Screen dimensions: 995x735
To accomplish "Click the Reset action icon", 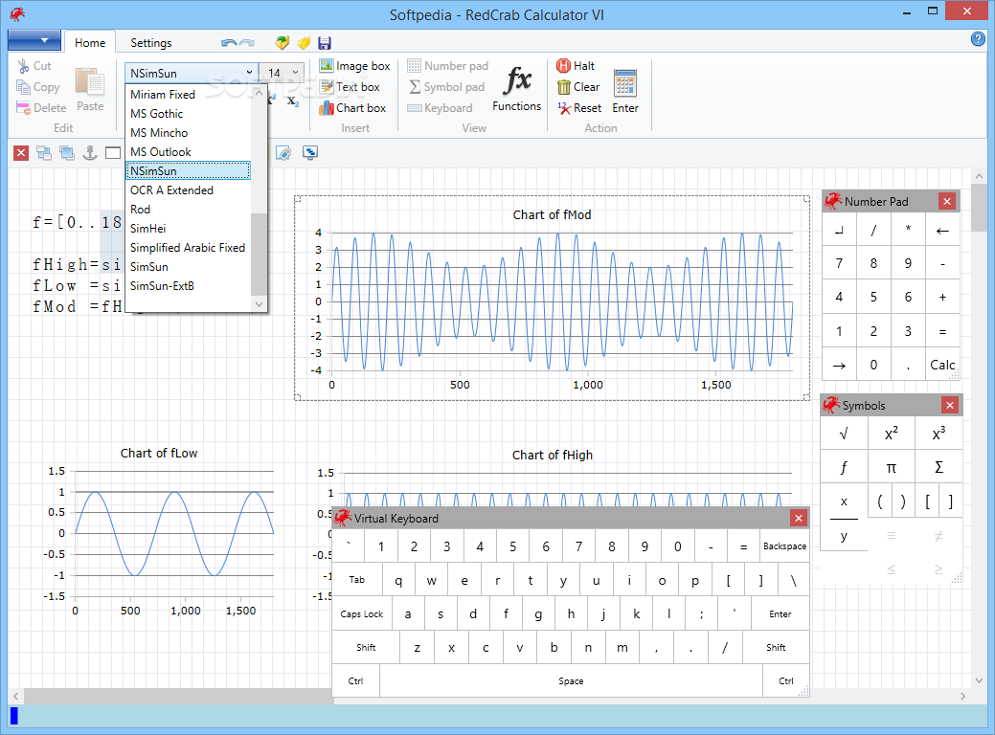I will (564, 108).
